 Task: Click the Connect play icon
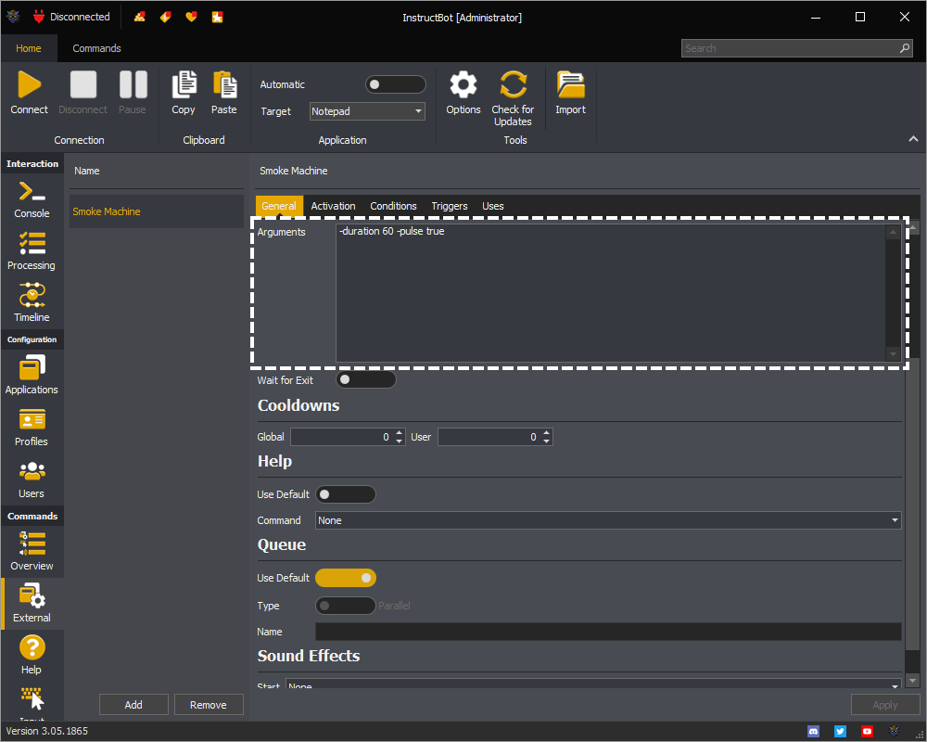point(29,84)
